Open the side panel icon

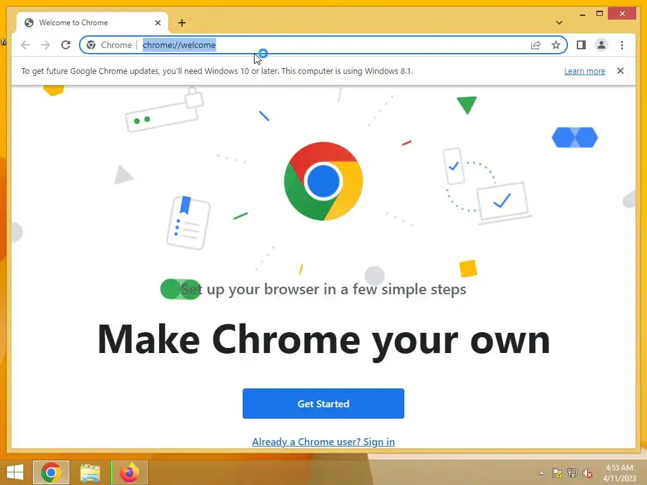[x=581, y=45]
